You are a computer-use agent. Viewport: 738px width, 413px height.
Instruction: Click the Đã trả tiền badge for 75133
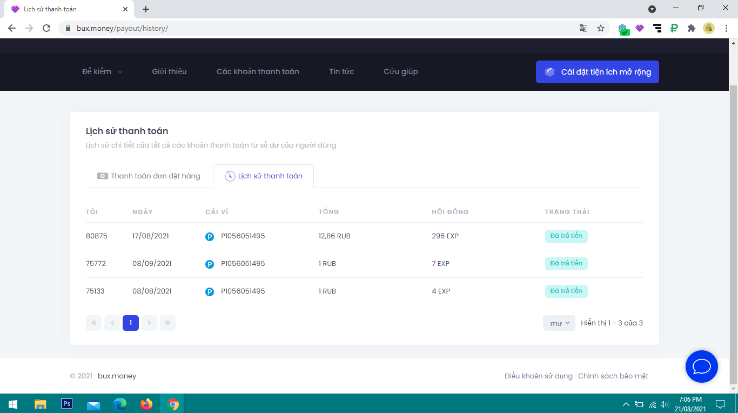click(x=566, y=291)
